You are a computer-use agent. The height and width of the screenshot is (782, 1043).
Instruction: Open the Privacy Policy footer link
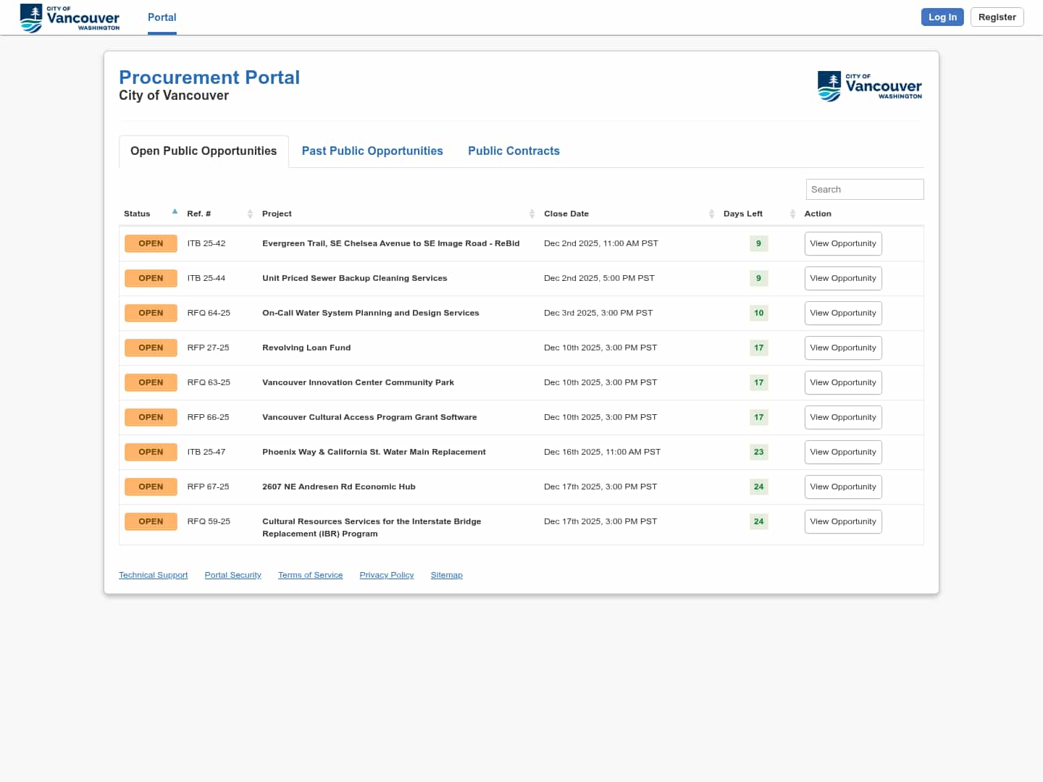(x=386, y=575)
